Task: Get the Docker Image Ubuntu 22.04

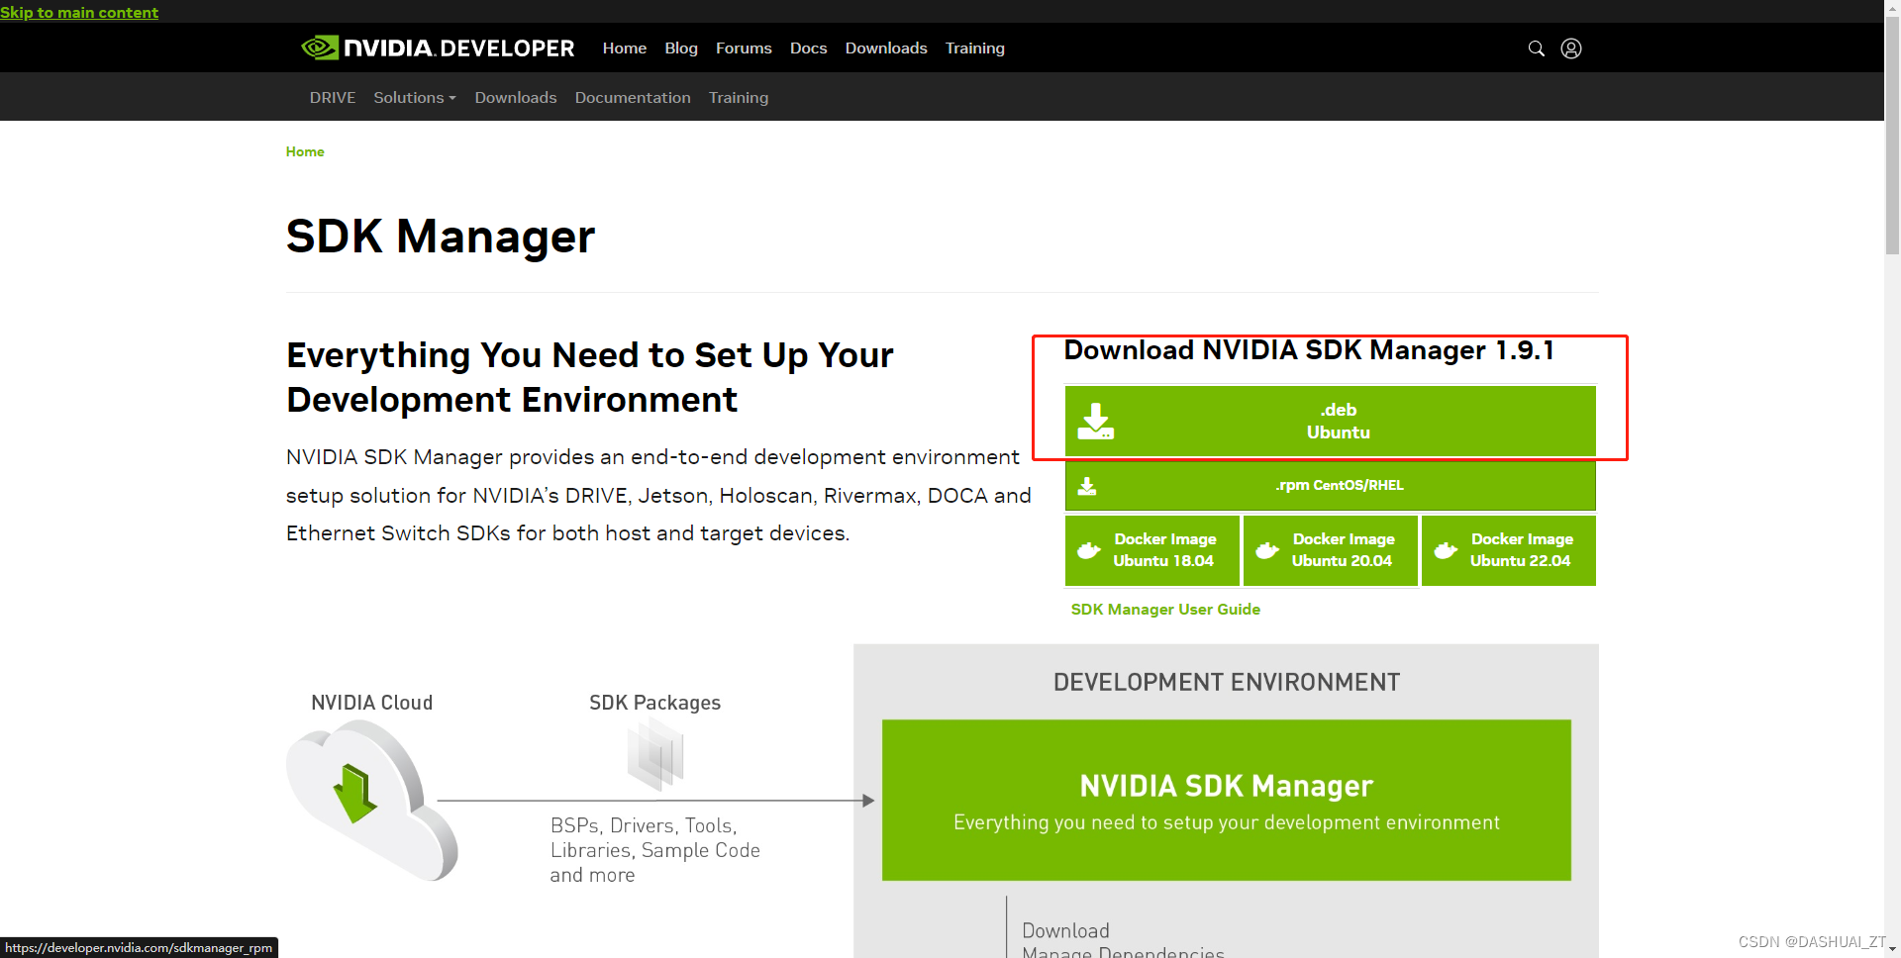Action: click(1509, 550)
